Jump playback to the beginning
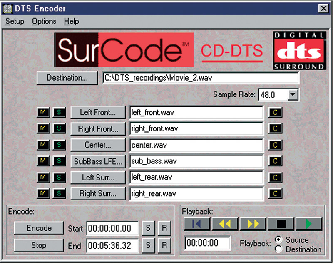This screenshot has height=264, width=333. 197,224
